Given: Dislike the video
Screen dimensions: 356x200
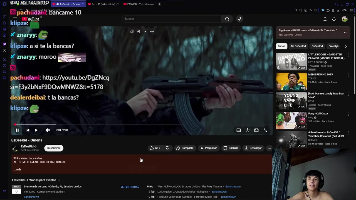Looking at the screenshot, I should [167, 148].
